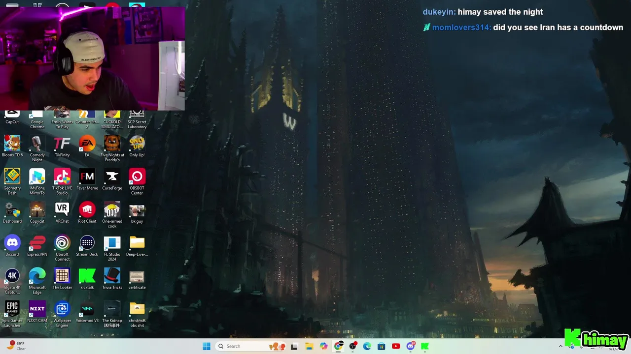Open the CurseForge desktop shortcut
Screen dimensions: 631x354
[112, 179]
